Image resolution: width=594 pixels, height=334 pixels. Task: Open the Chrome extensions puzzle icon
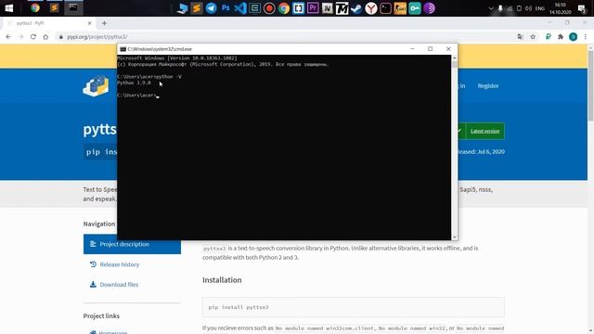(561, 37)
